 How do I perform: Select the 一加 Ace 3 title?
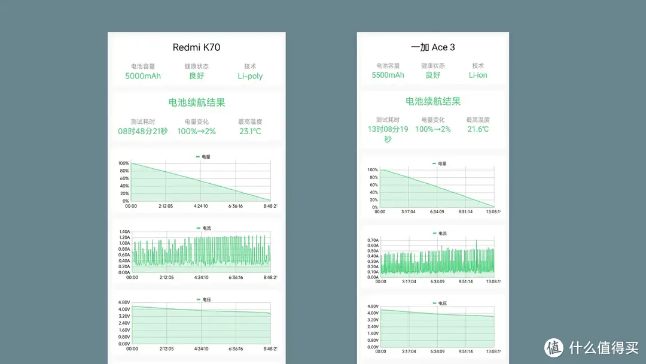point(432,47)
